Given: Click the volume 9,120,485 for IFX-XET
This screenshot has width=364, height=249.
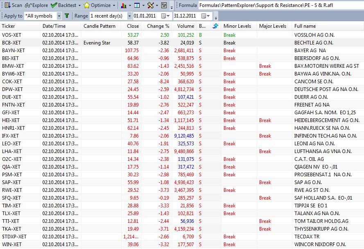Looking at the screenshot, I should pos(184,136).
